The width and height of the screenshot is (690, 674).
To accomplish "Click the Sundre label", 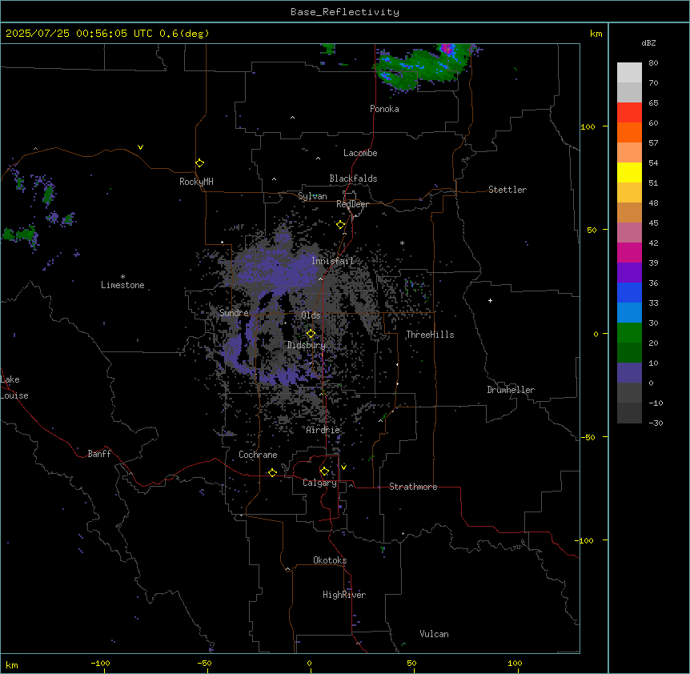I will click(234, 313).
